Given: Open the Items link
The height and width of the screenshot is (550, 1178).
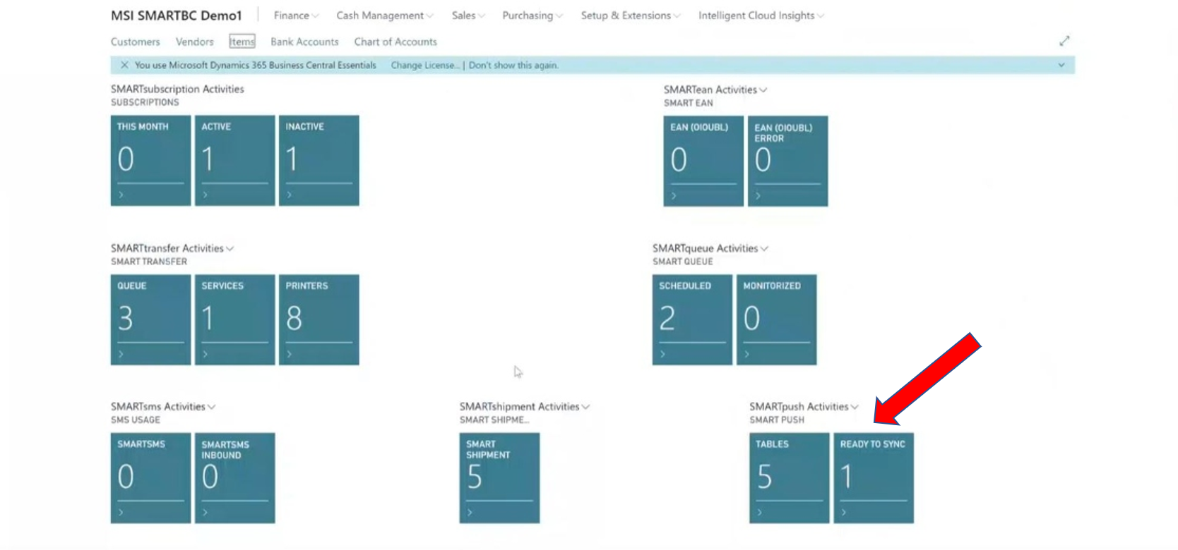Looking at the screenshot, I should tap(242, 42).
